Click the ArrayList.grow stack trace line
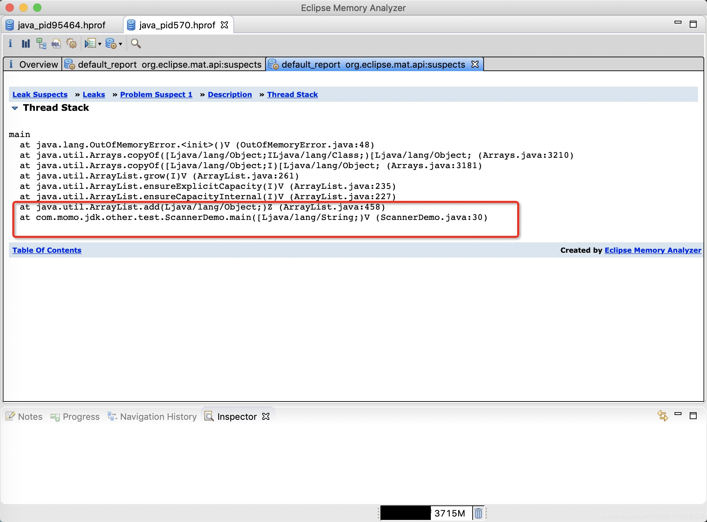The height and width of the screenshot is (522, 707). coord(159,176)
